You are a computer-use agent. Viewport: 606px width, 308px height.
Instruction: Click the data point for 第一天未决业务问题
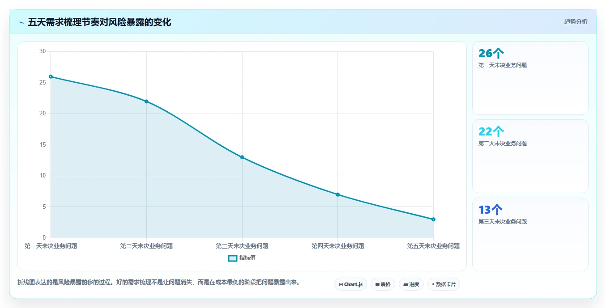(51, 76)
